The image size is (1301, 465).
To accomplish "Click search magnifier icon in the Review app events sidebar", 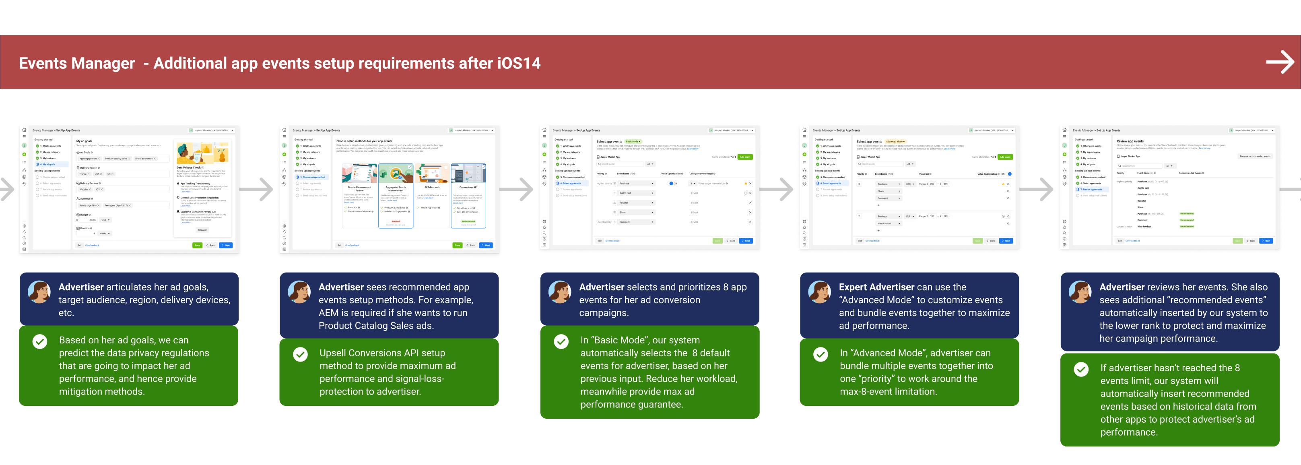I will [x=1064, y=233].
